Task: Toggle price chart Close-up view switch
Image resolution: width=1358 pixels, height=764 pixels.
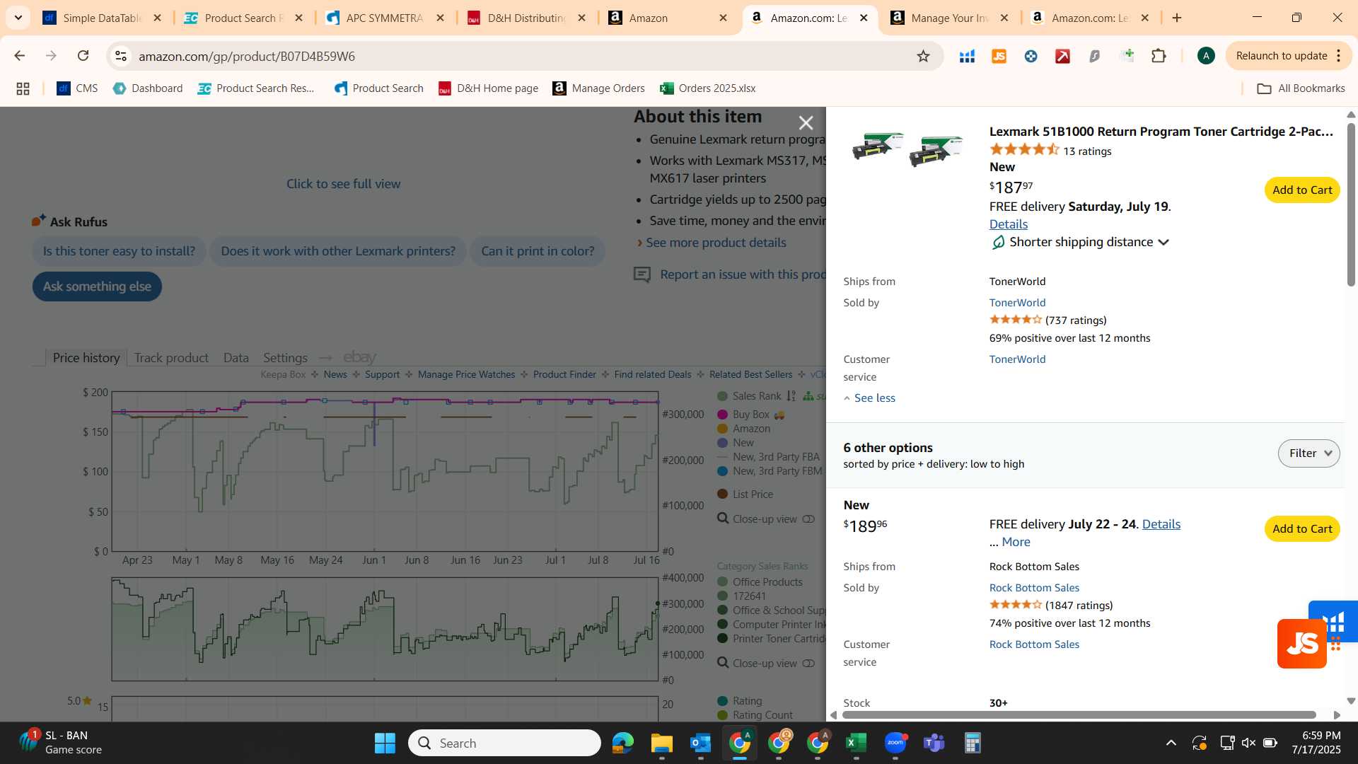Action: click(x=808, y=519)
